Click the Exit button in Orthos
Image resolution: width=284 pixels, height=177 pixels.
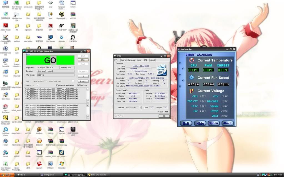[x=83, y=76]
